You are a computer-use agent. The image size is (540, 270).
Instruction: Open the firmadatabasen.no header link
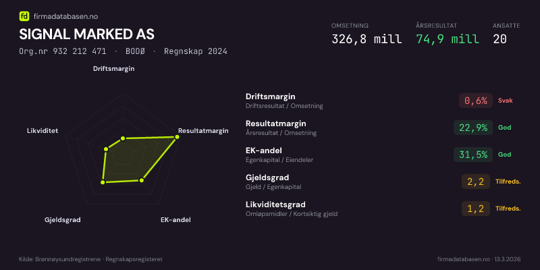click(x=65, y=15)
